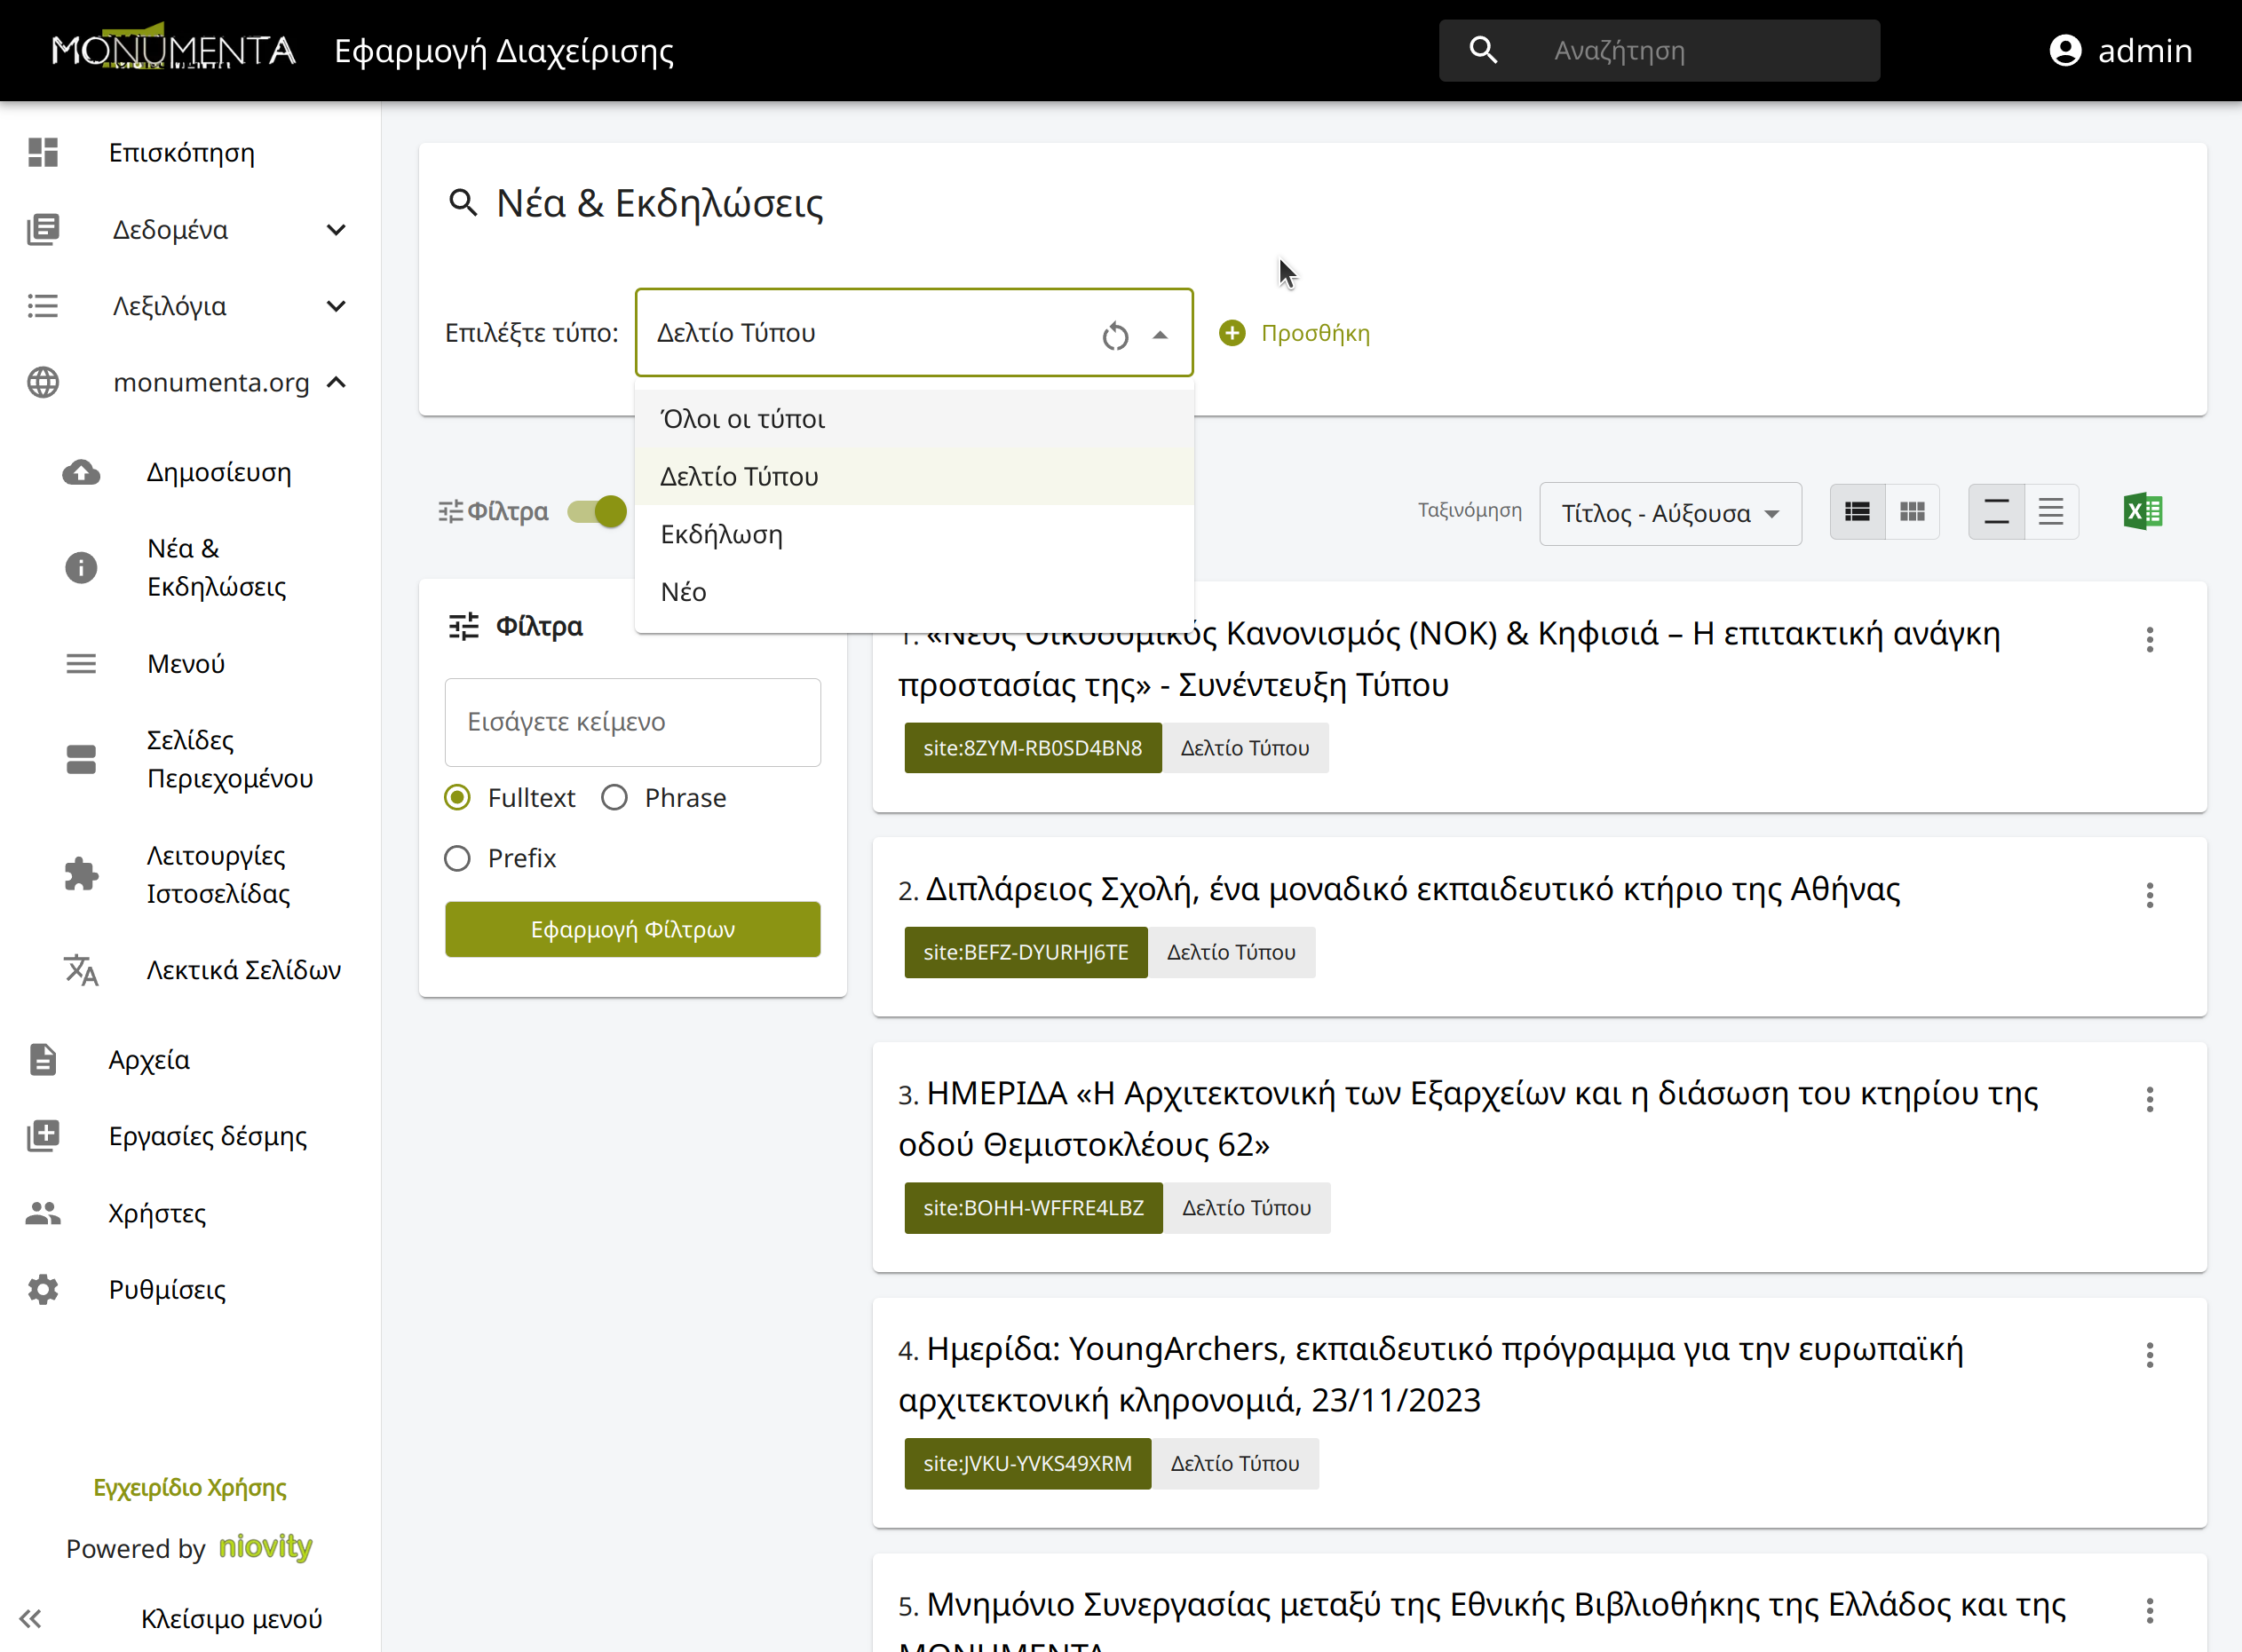
Task: Click Εφαρμογή Φίλτρων button
Action: click(632, 929)
